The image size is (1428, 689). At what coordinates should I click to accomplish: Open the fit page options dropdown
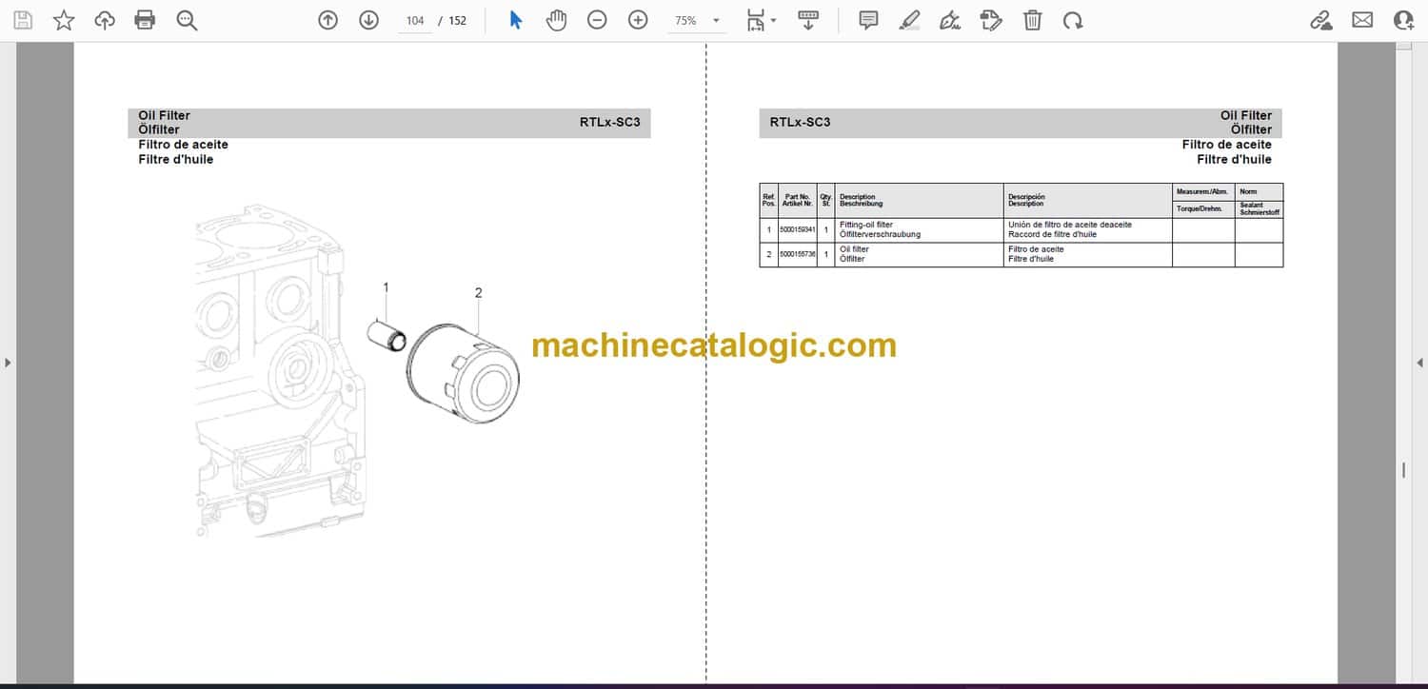pos(761,20)
